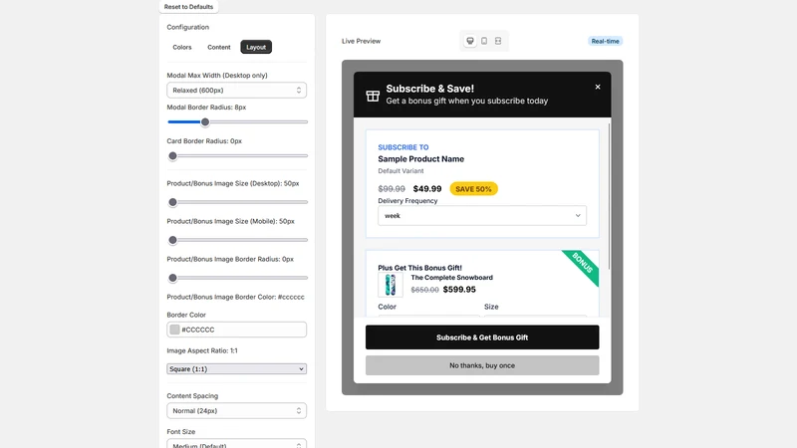Select the desktop preview device icon
The image size is (797, 448).
pos(470,41)
